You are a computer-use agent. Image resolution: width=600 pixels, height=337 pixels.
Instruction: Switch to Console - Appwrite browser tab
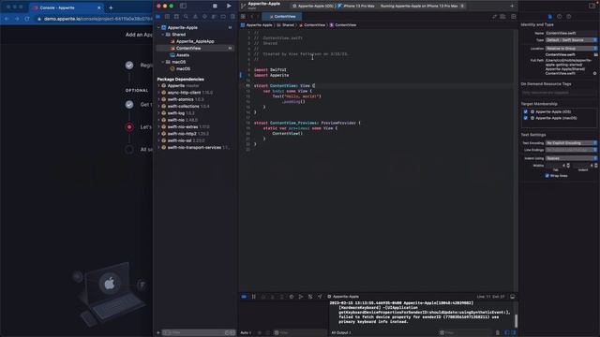coord(67,7)
